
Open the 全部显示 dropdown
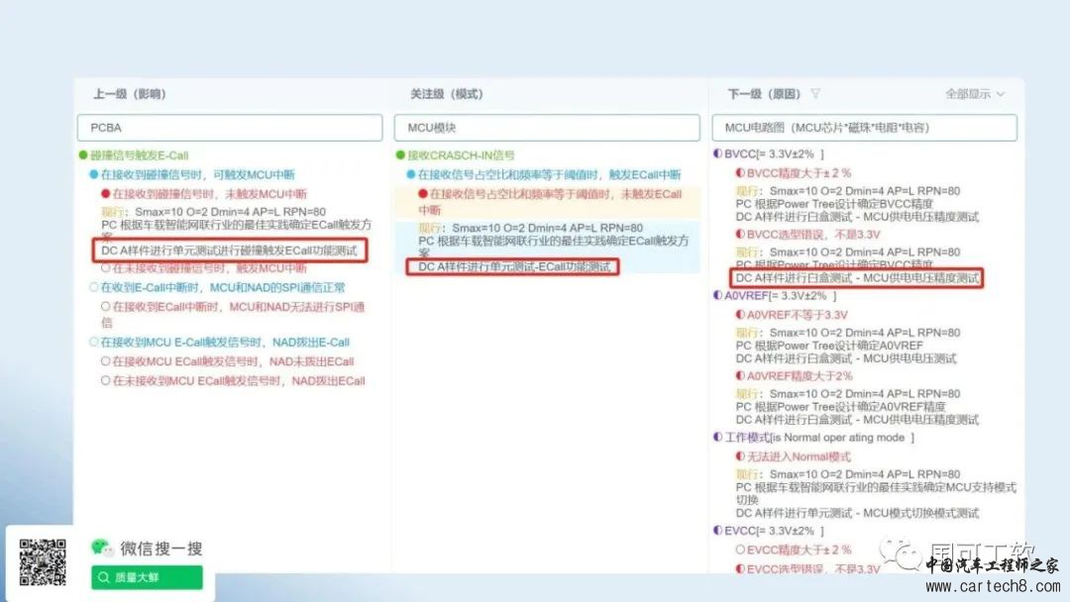(x=975, y=94)
